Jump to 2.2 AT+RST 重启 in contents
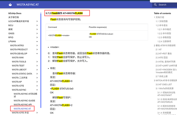The height and width of the screenshot is (115, 177). [164, 54]
